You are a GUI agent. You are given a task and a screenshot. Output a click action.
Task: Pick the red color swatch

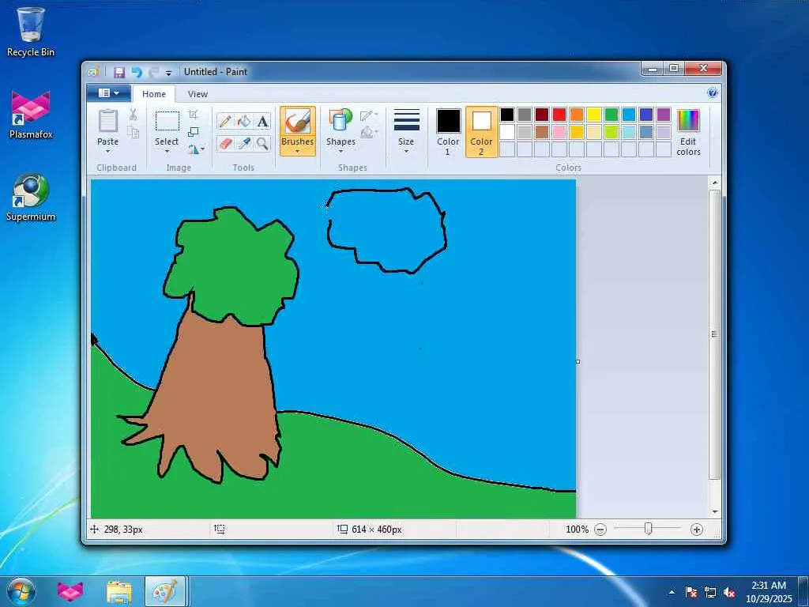point(559,115)
